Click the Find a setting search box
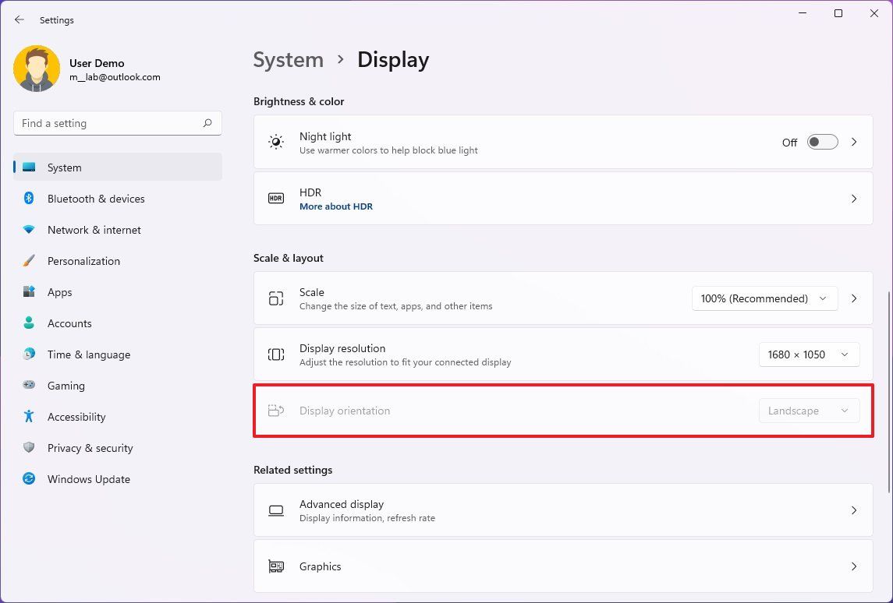 coord(117,122)
